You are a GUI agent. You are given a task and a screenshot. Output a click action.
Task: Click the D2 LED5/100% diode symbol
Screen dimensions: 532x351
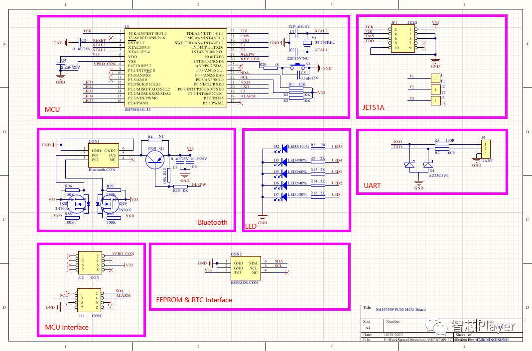coord(283,148)
